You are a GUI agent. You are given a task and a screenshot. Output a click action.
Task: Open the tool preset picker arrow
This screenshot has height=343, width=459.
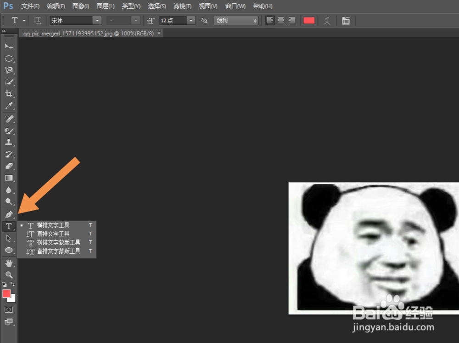(x=24, y=21)
